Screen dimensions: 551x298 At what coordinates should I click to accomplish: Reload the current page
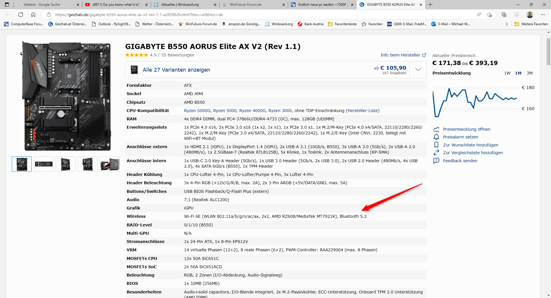tap(21, 15)
